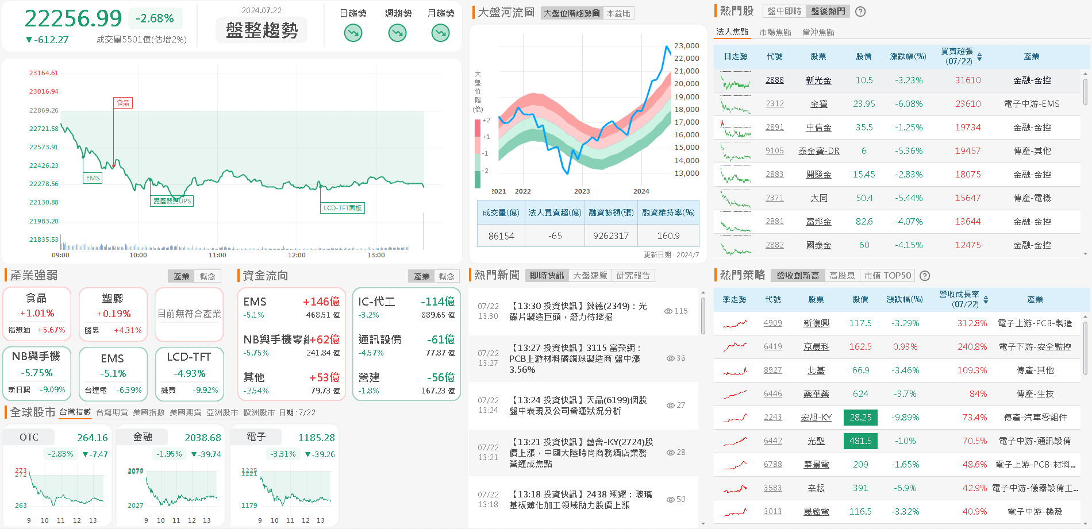This screenshot has height=529, width=1092.
Task: Open stock code 2243 link
Action: 773,418
